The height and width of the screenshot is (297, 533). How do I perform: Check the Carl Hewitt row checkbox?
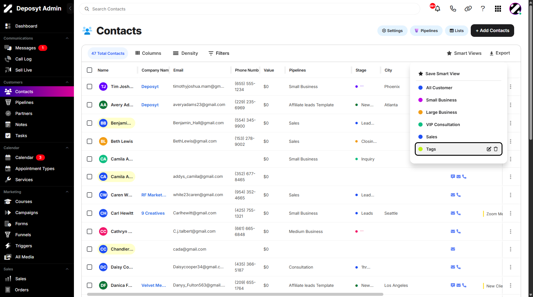point(89,213)
